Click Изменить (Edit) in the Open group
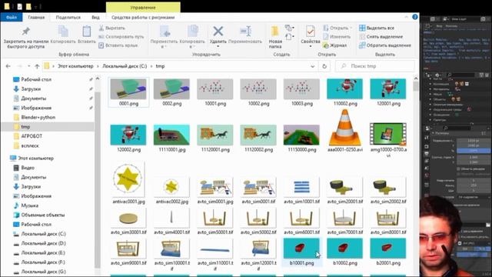The height and width of the screenshot is (277, 492). coord(337,37)
